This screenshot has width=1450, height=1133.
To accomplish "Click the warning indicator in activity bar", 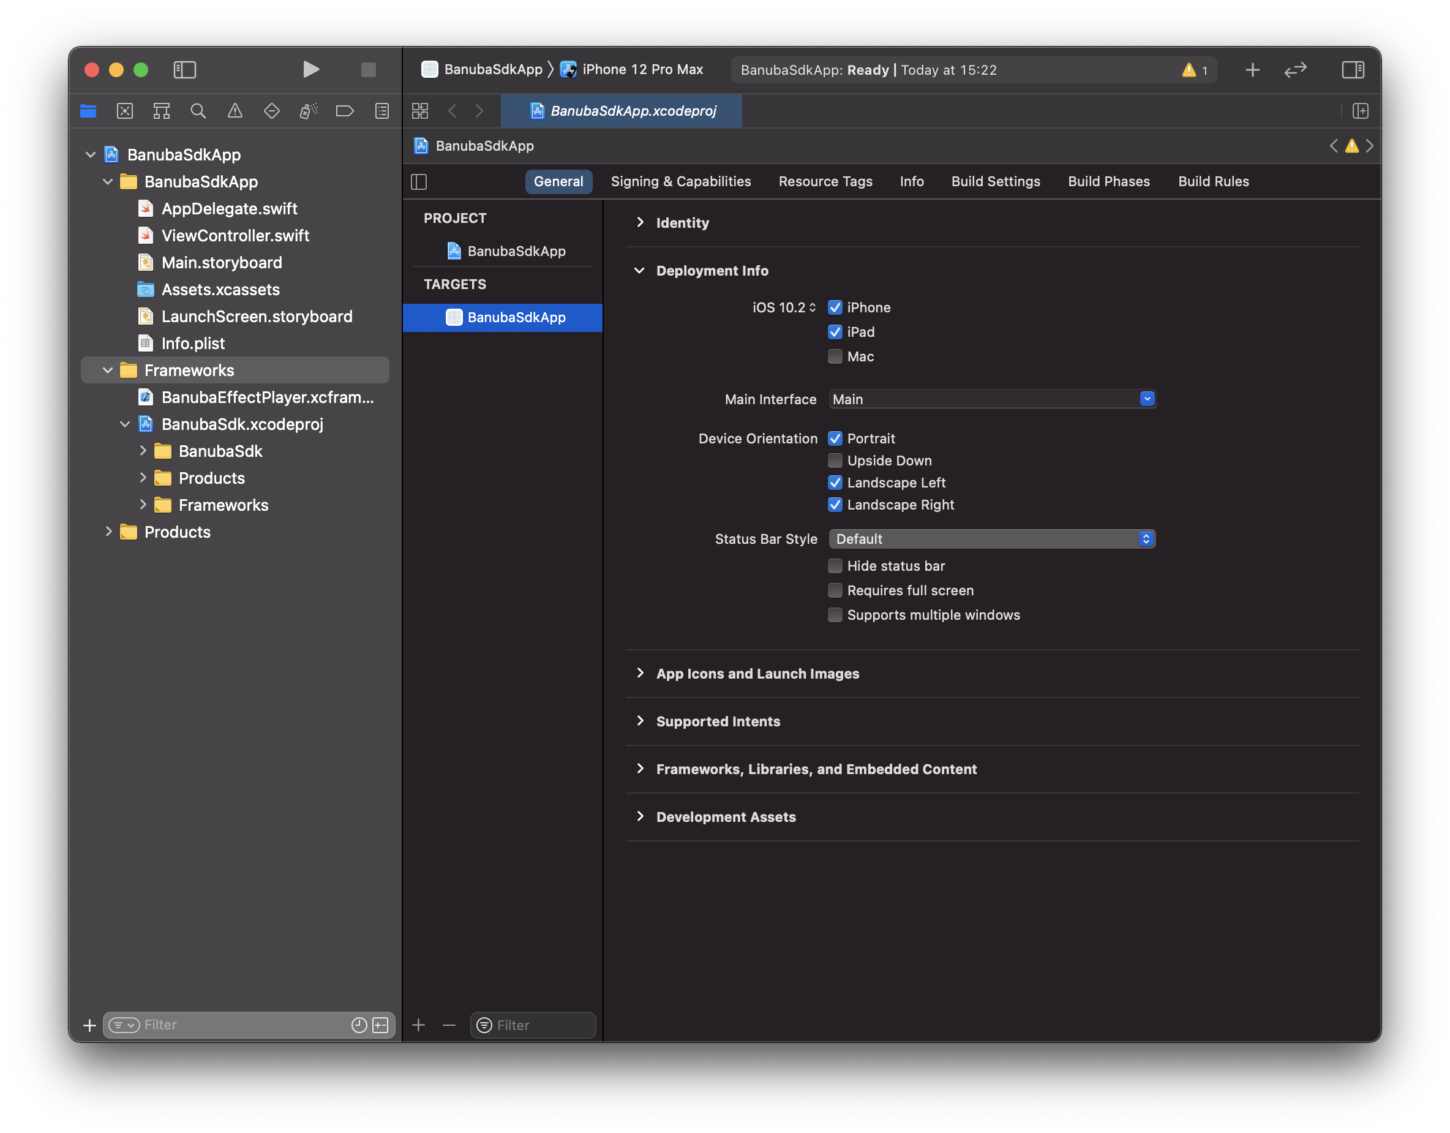I will tap(1195, 70).
